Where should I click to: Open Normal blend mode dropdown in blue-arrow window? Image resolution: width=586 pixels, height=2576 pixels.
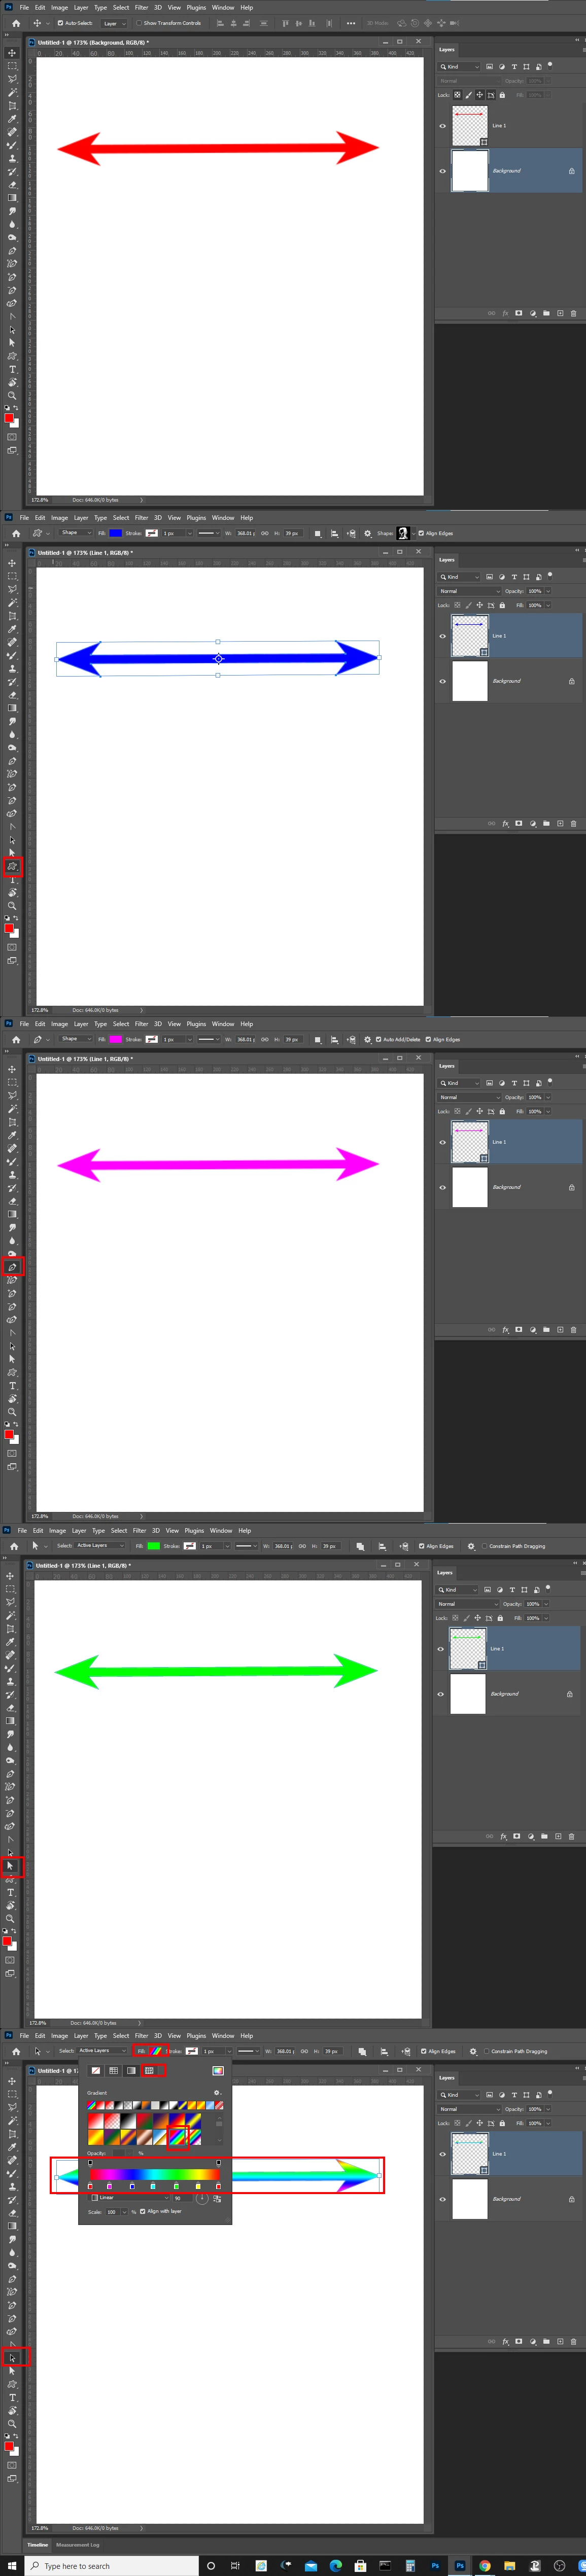pos(469,591)
